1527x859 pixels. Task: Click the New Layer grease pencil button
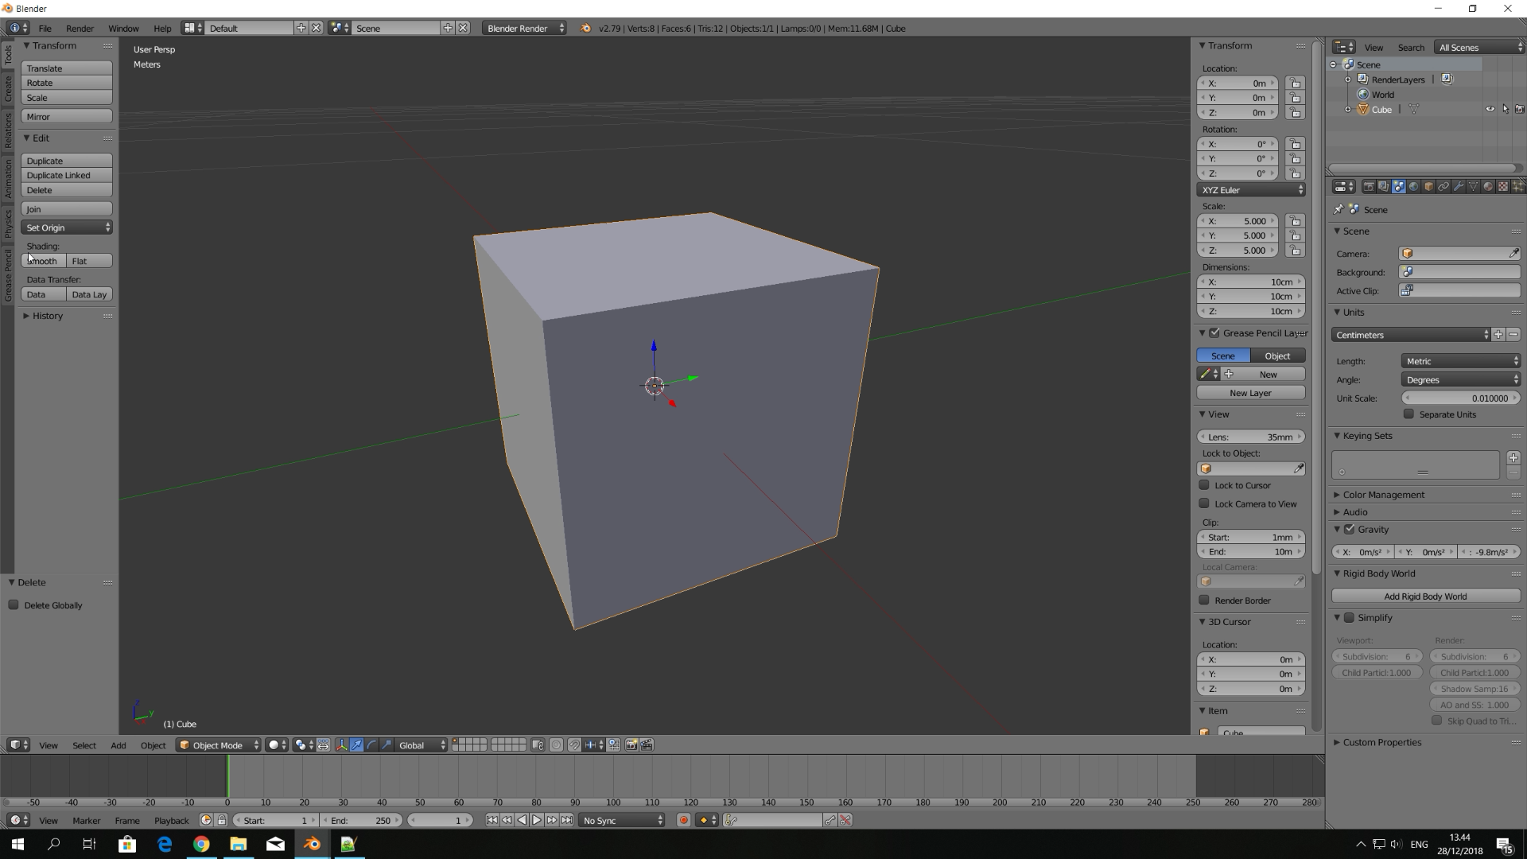tap(1251, 393)
